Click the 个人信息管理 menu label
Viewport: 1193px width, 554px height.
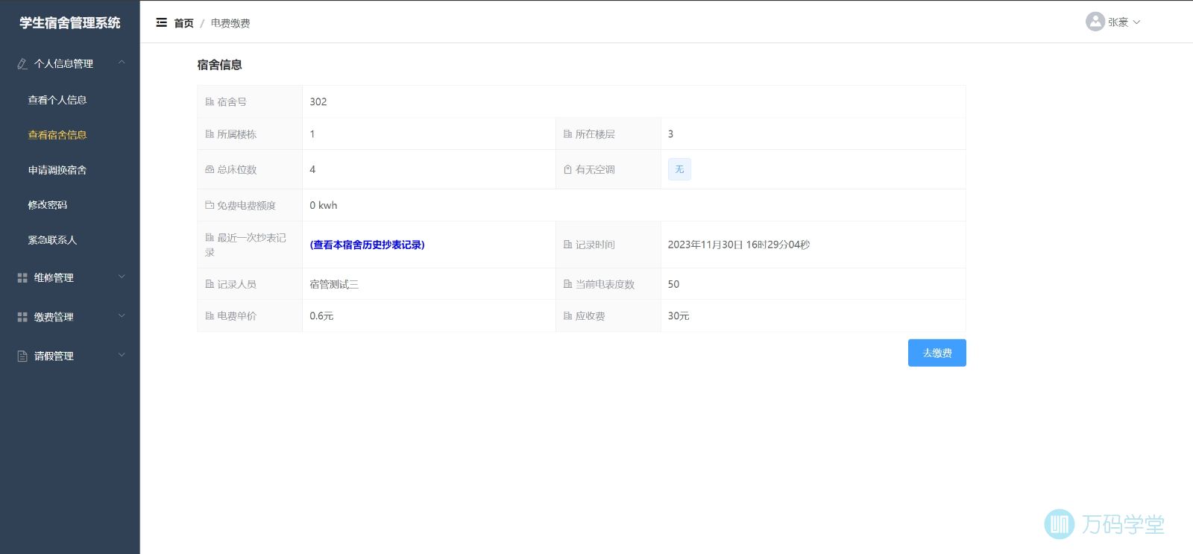point(63,64)
